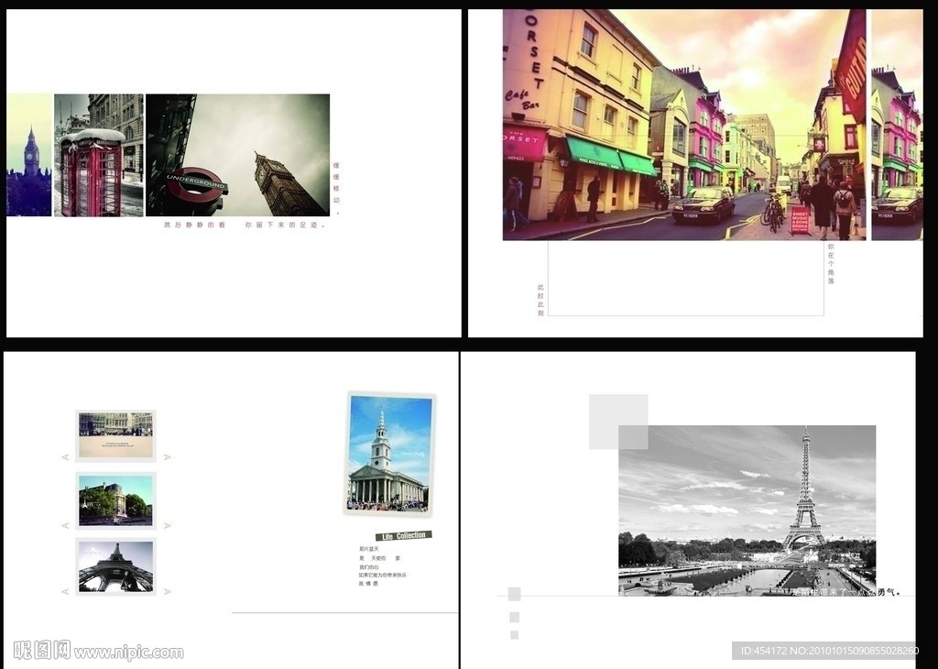Select the top small gray square at bottom
938x669 pixels.
point(515,594)
